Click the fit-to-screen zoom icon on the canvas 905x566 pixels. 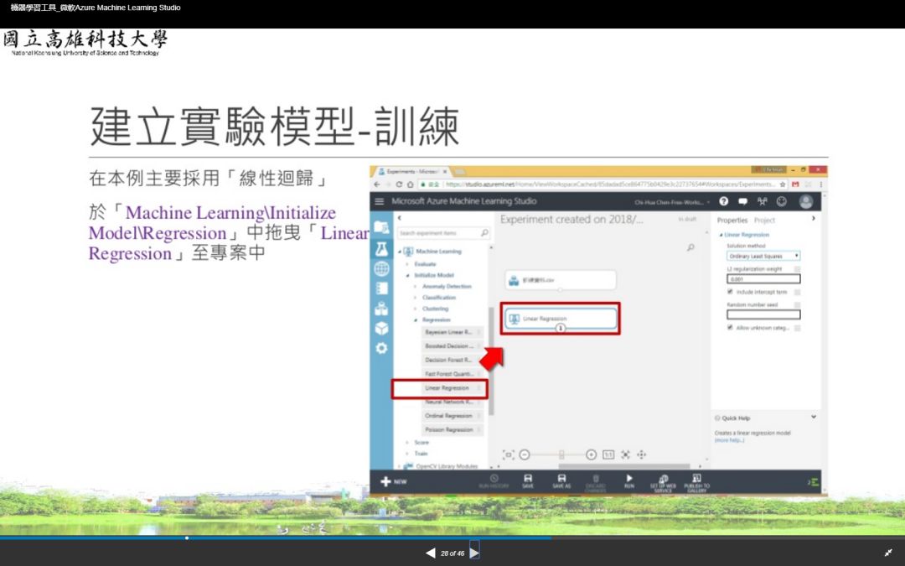pyautogui.click(x=508, y=454)
